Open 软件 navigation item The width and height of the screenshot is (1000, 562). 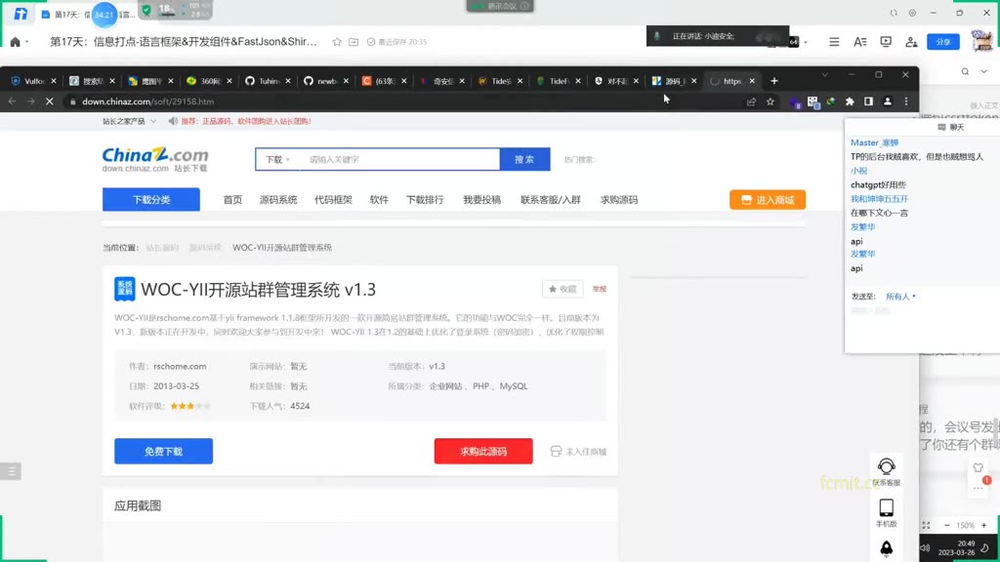(x=379, y=199)
